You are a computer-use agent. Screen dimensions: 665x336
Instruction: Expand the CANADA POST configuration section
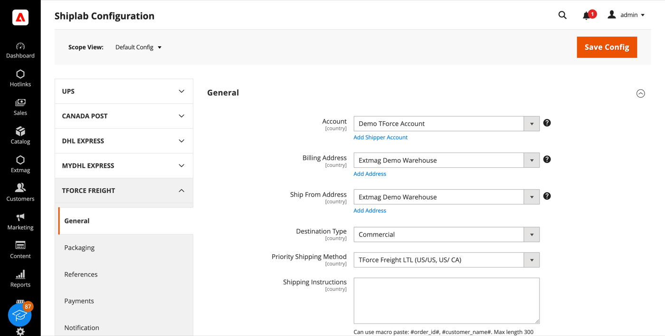(x=124, y=116)
